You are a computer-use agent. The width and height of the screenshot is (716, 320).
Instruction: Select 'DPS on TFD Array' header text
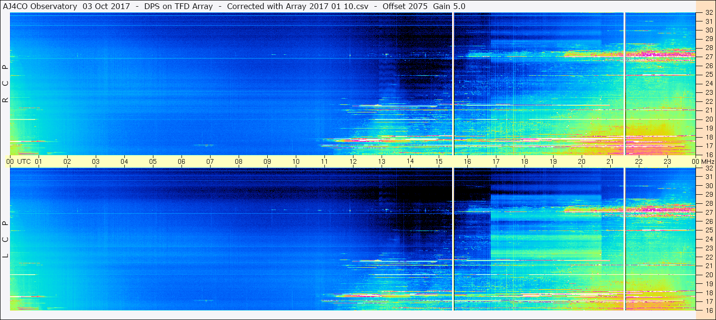pyautogui.click(x=179, y=6)
